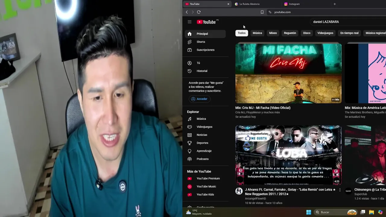Open a new browser tab
The image size is (386, 217).
tap(334, 4)
